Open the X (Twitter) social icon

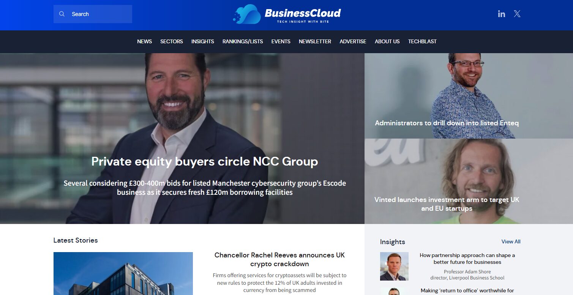517,14
